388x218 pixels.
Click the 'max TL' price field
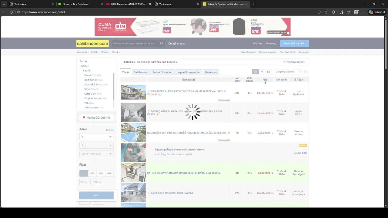(99, 182)
